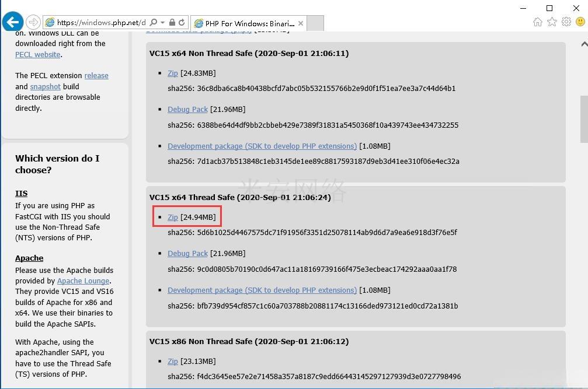Image resolution: width=588 pixels, height=389 pixels.
Task: Click the vertical scrollbar thumb
Action: pos(584,119)
